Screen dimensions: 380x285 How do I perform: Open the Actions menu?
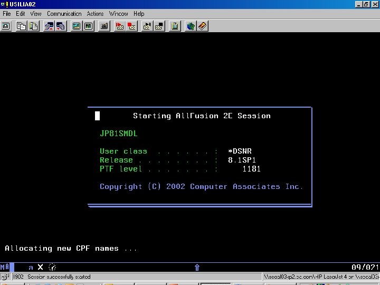coord(95,14)
